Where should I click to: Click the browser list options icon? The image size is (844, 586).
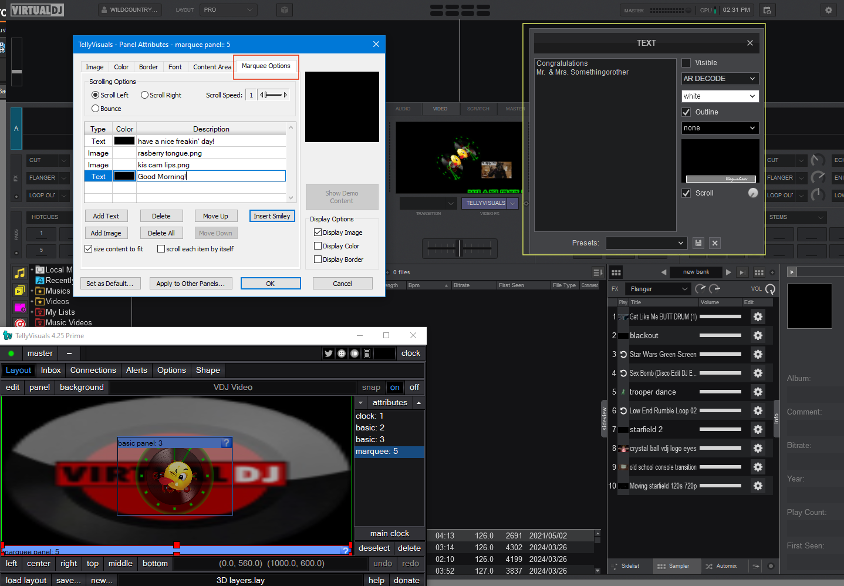pos(597,272)
